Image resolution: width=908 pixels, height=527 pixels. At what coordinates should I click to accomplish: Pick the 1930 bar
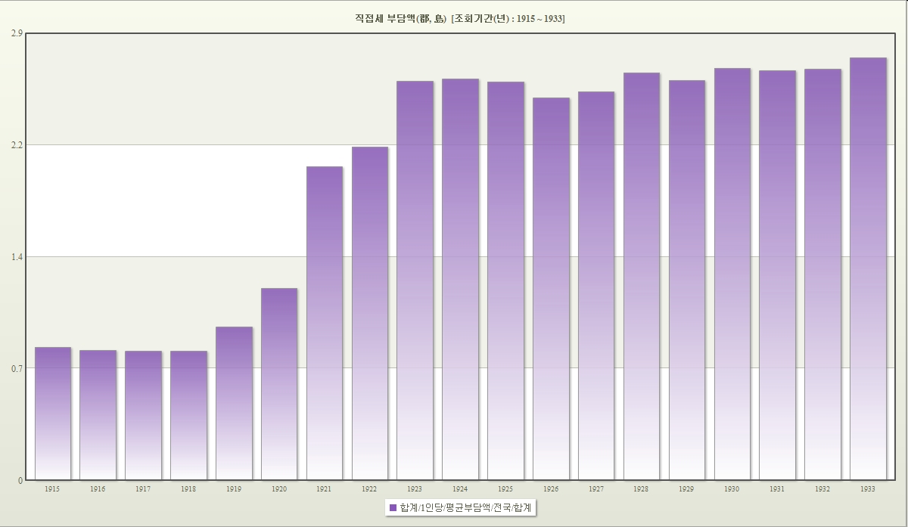click(732, 274)
